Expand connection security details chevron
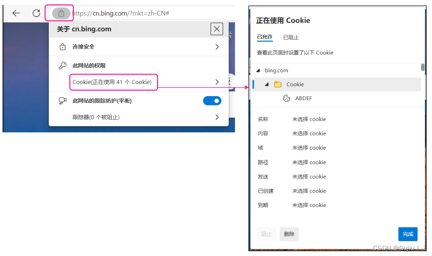432x256 pixels. pos(217,47)
